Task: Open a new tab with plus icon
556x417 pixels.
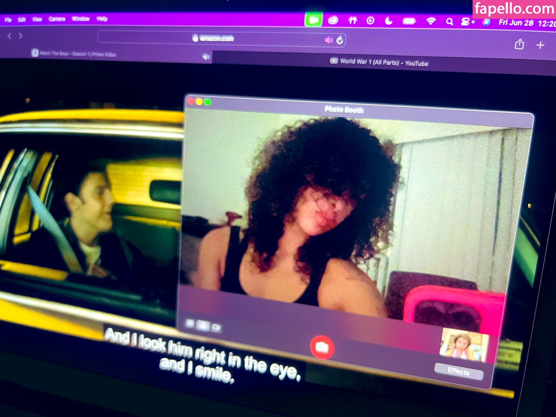Action: (540, 45)
